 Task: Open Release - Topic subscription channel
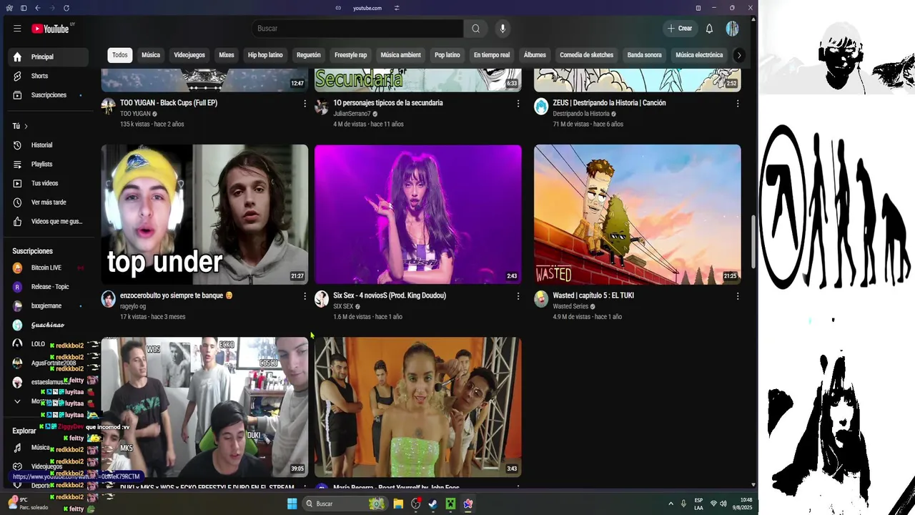coord(49,287)
